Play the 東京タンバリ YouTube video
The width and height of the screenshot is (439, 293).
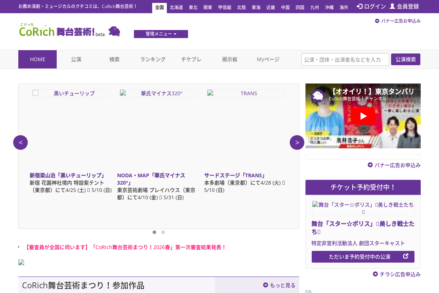point(363,116)
